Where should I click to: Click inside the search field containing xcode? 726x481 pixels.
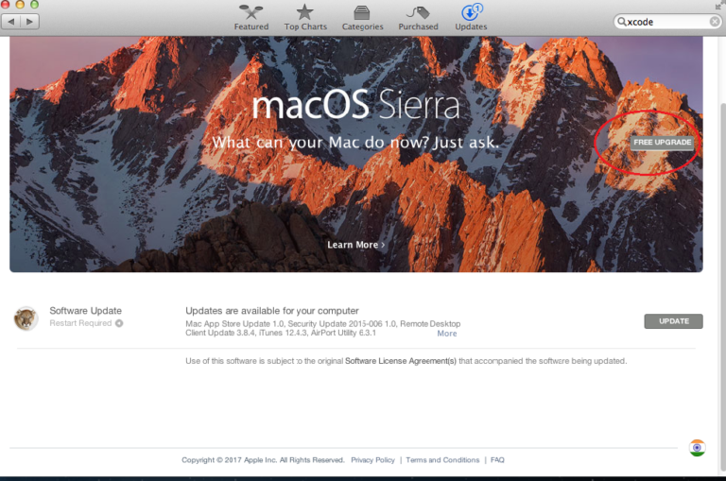point(662,21)
